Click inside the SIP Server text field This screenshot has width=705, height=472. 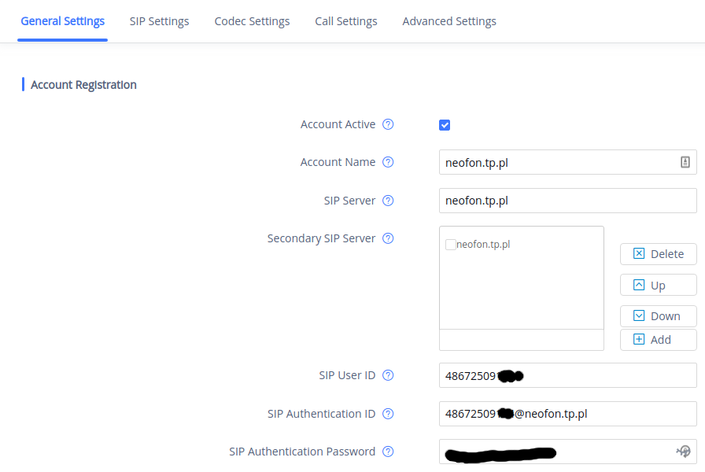(567, 201)
